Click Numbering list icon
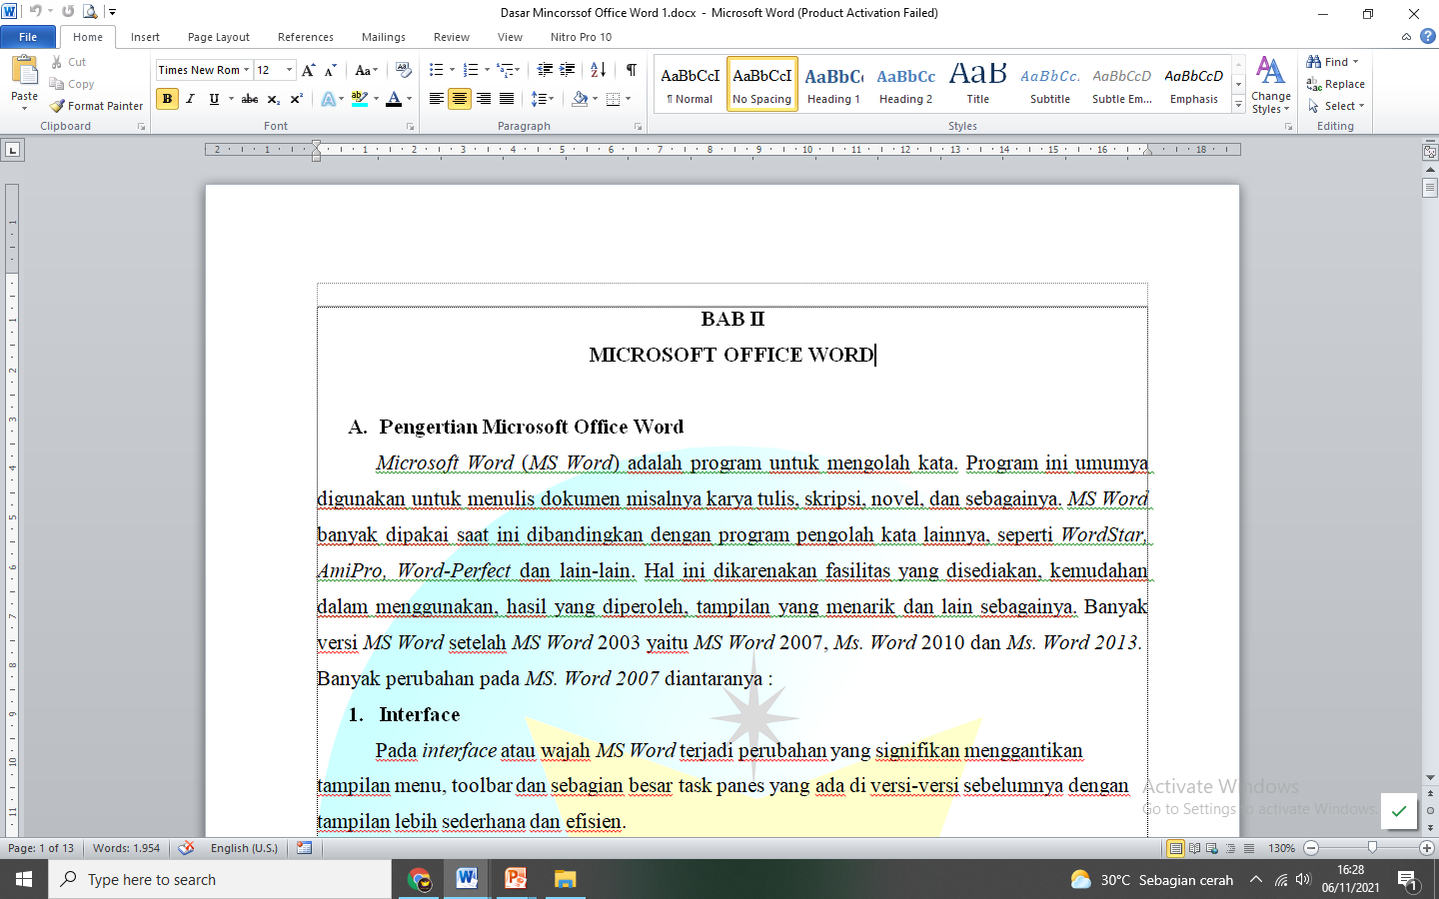The image size is (1439, 899). (471, 70)
